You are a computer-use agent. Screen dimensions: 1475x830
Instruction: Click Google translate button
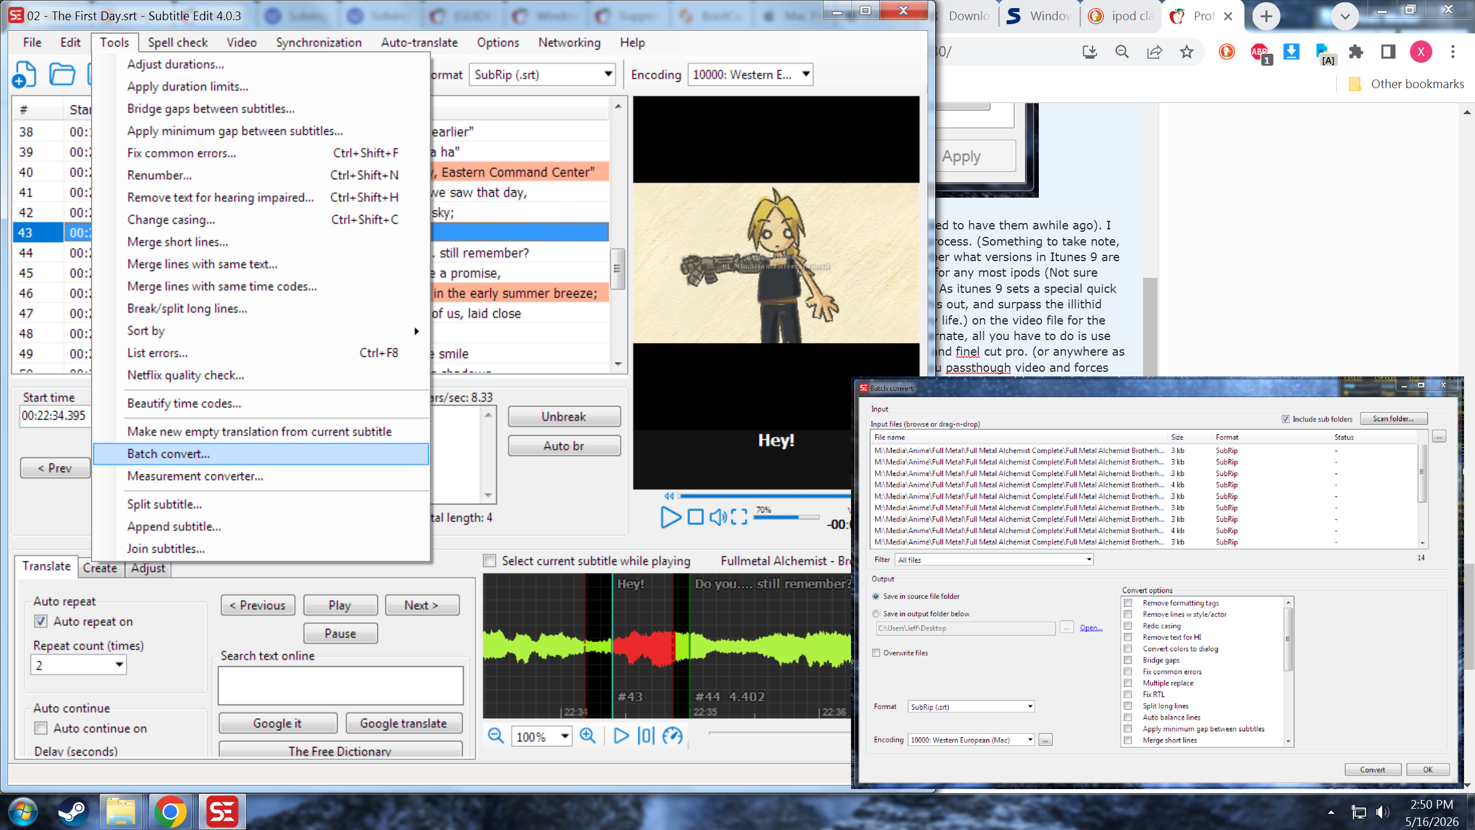403,723
